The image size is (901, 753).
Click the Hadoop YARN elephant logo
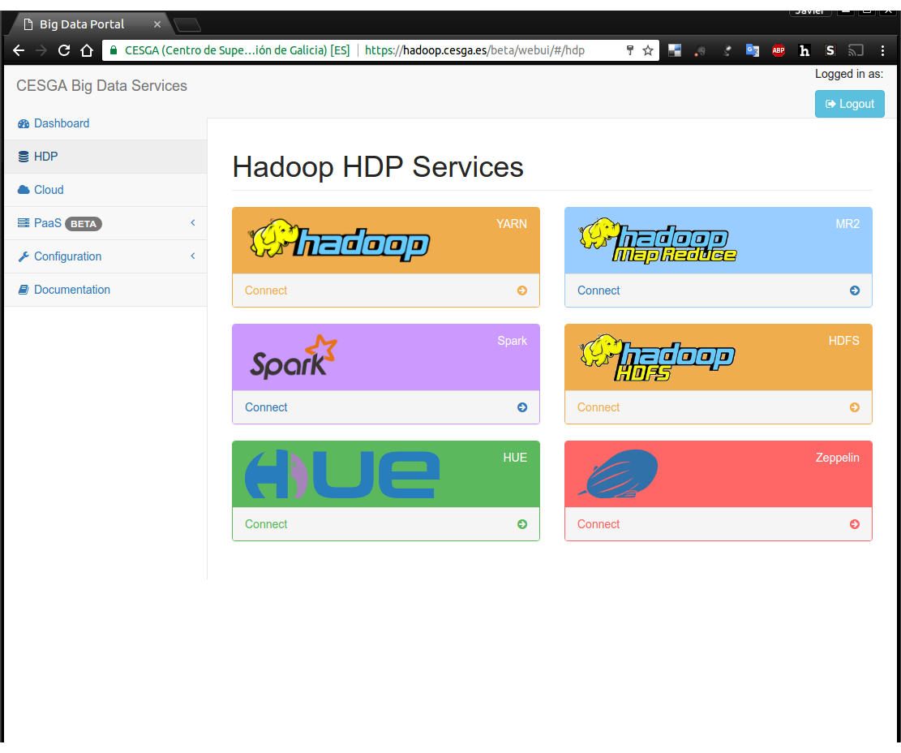tap(339, 240)
